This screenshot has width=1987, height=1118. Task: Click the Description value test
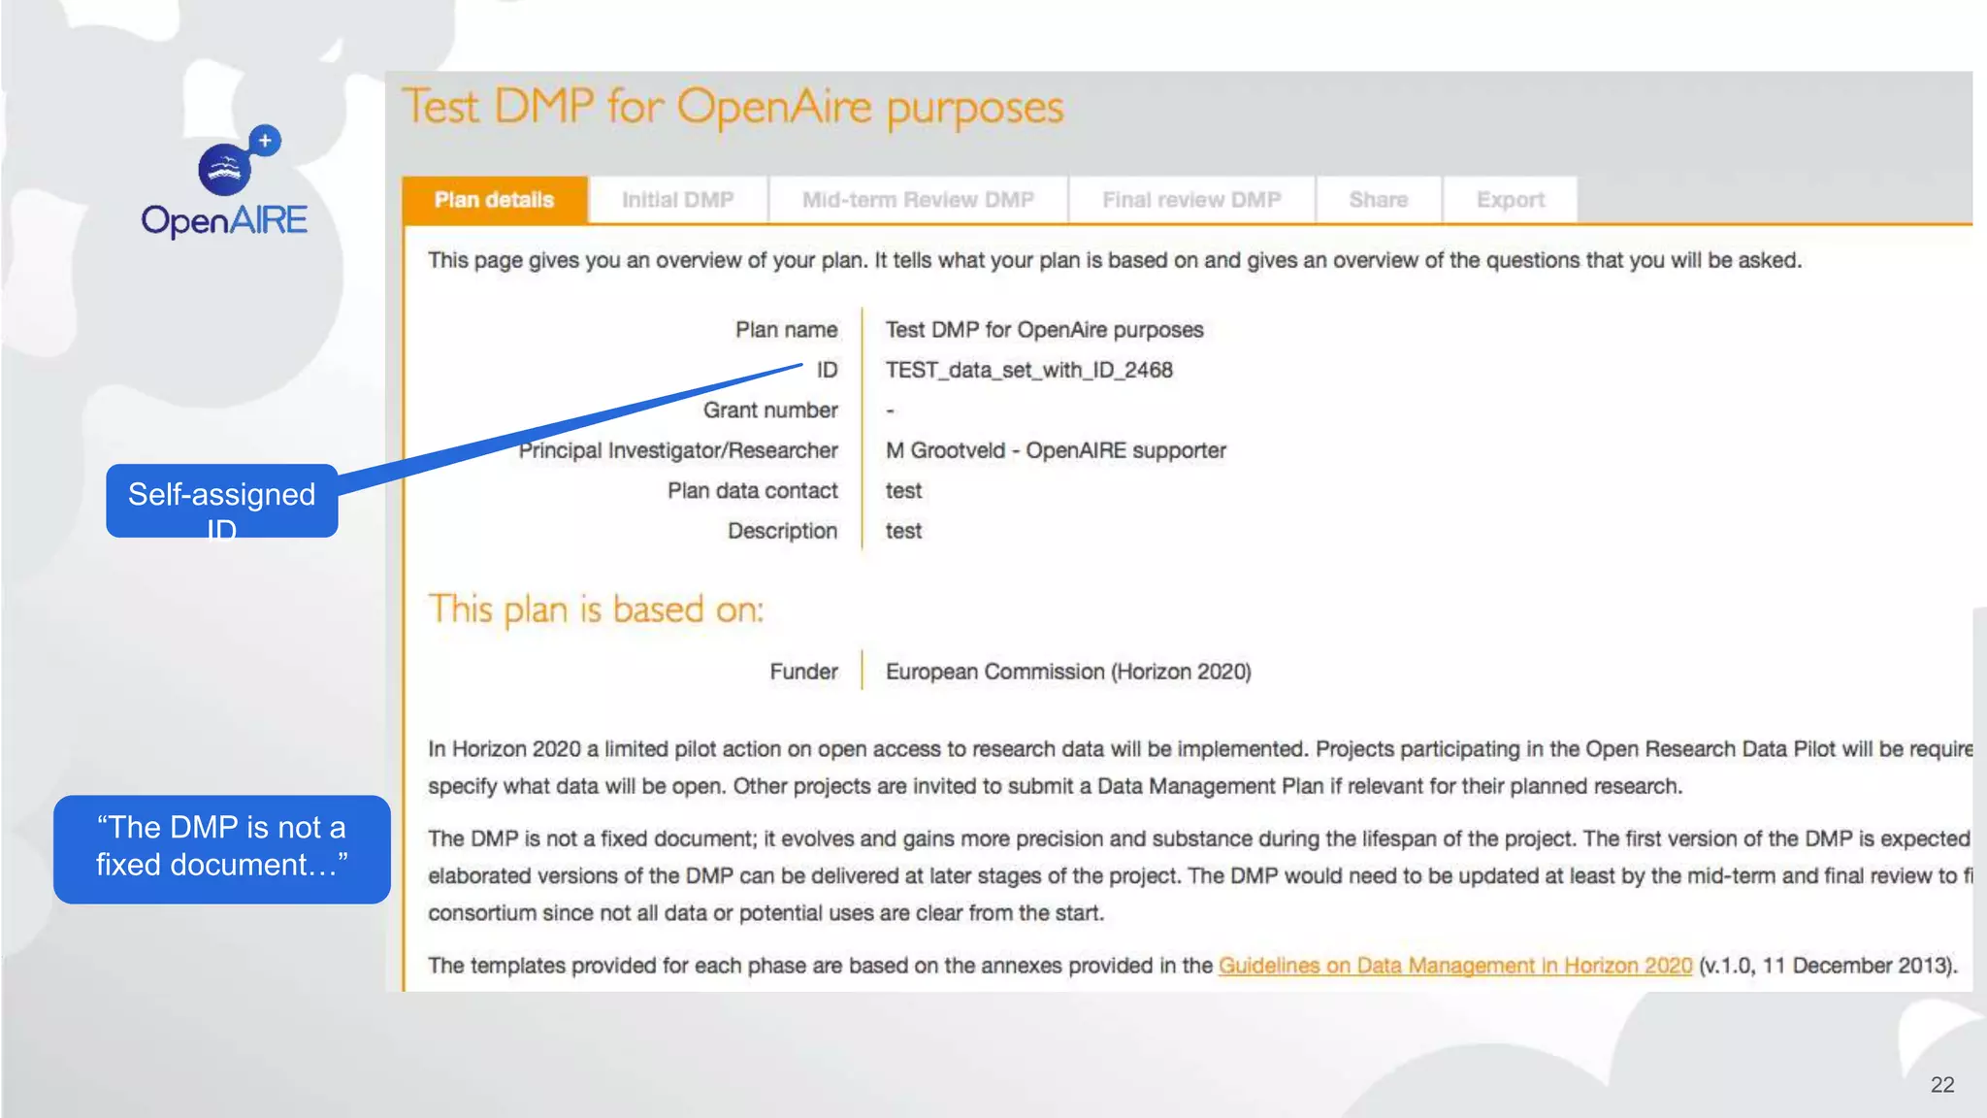[903, 531]
